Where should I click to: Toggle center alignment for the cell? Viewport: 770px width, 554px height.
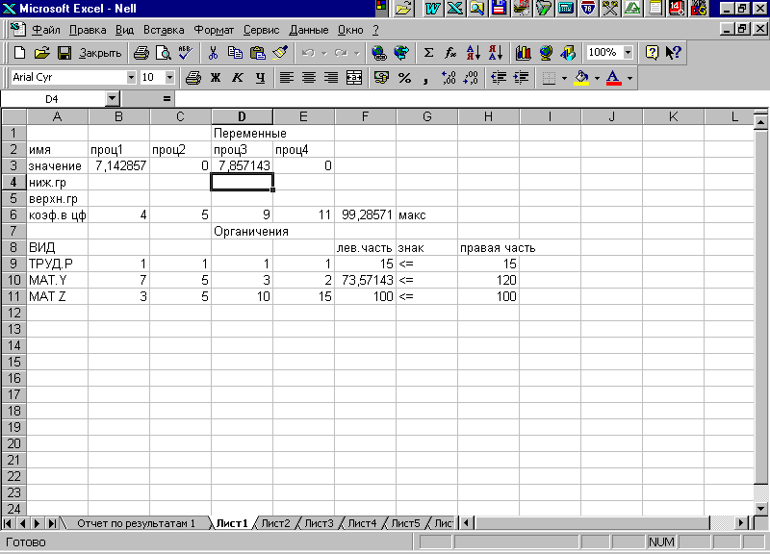point(309,78)
